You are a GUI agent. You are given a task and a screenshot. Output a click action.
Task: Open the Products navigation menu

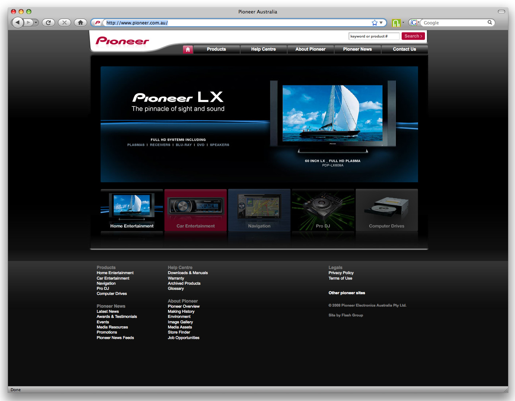(x=216, y=49)
